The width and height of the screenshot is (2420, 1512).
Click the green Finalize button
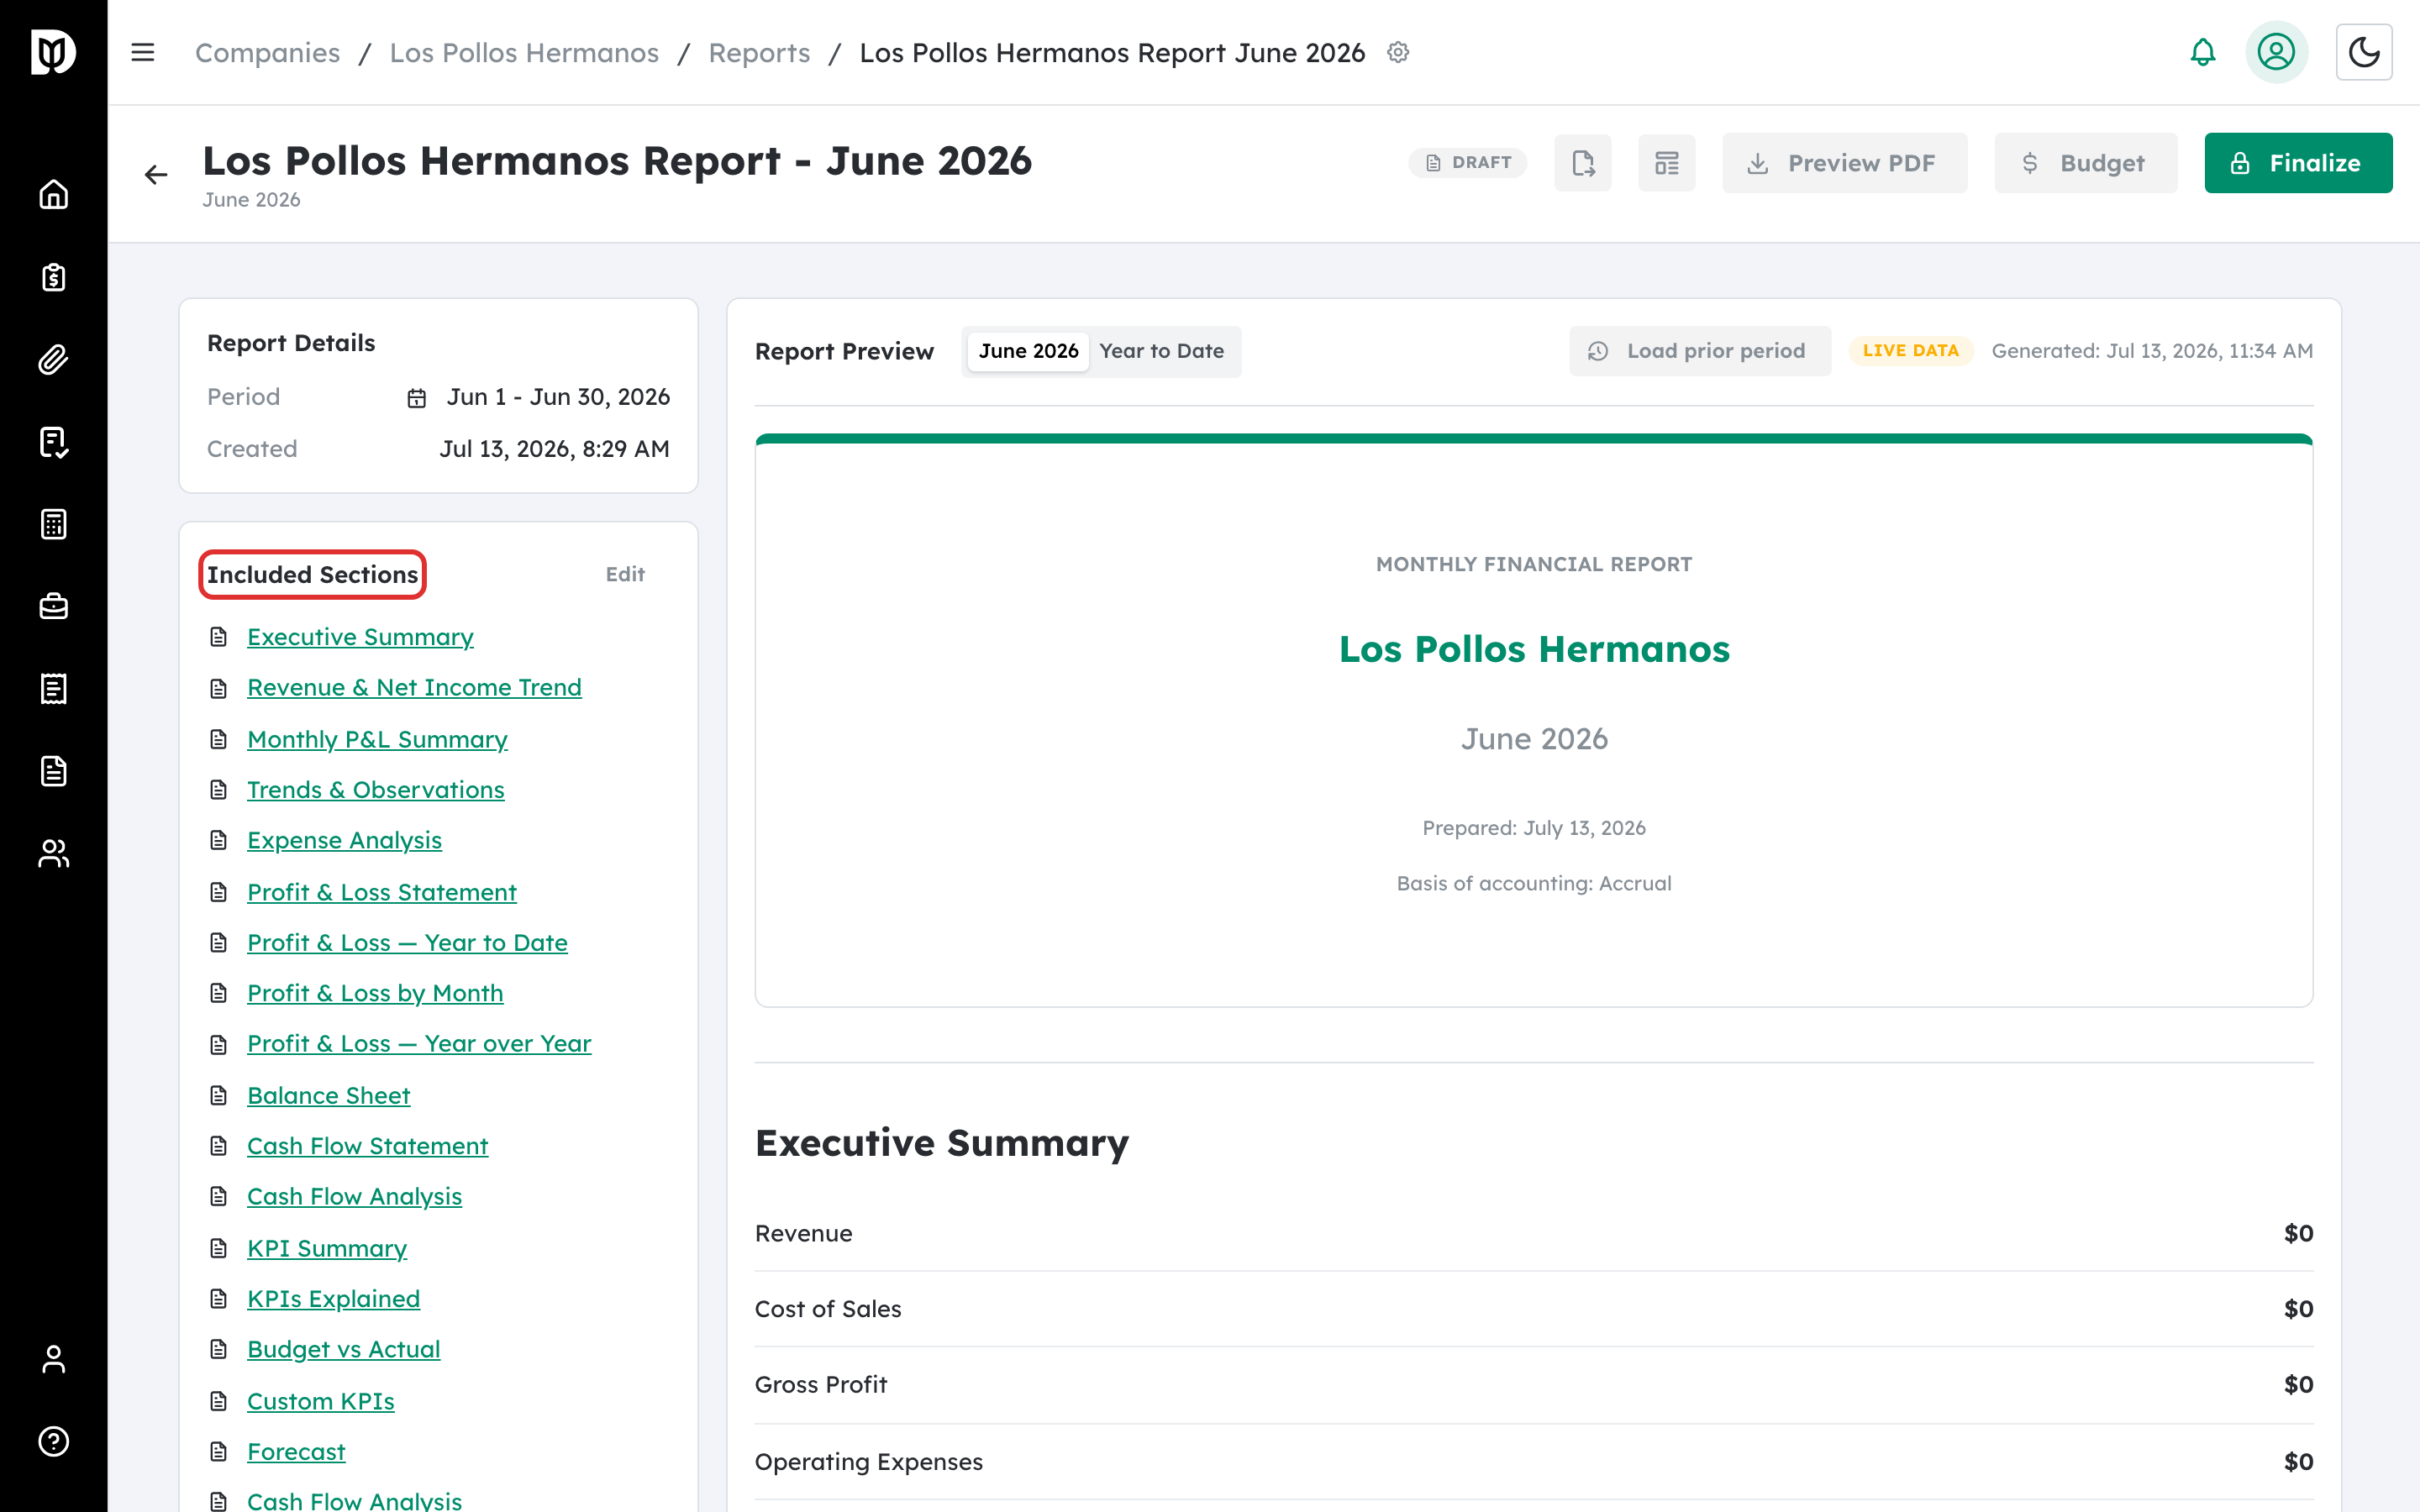click(2298, 163)
